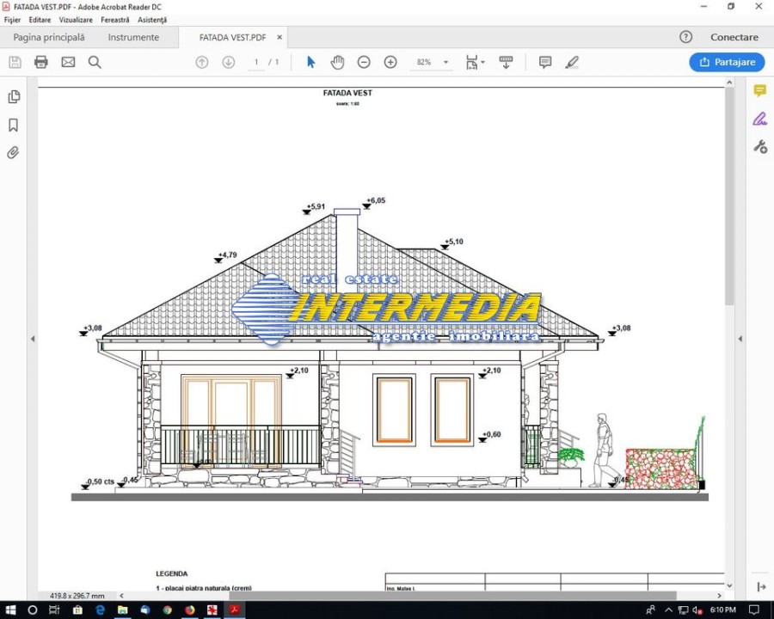
Task: Open More Tools wrench icon
Action: point(759,147)
